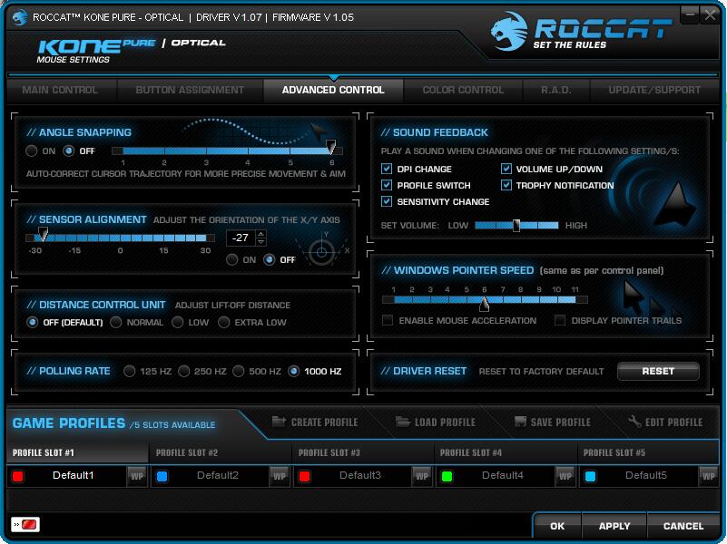Image resolution: width=727 pixels, height=544 pixels.
Task: Click the Windows pointer speed slider handle
Action: 485,303
